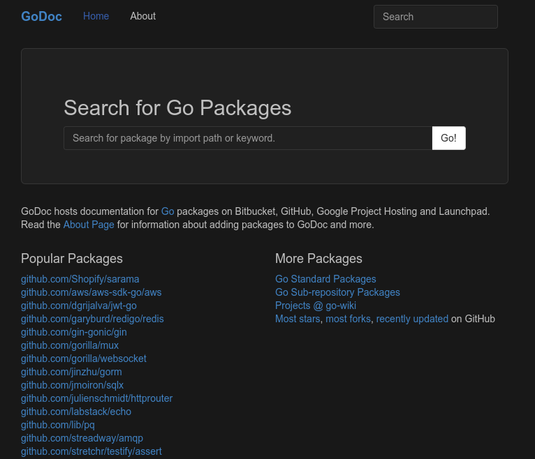Viewport: 535px width, 459px height.
Task: Open github.com/gorilla/mux package link
Action: (x=70, y=345)
